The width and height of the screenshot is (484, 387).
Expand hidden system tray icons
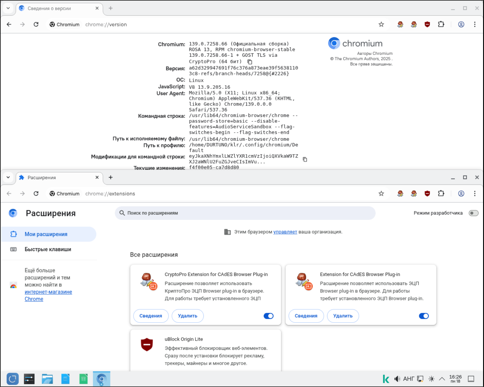point(442,379)
